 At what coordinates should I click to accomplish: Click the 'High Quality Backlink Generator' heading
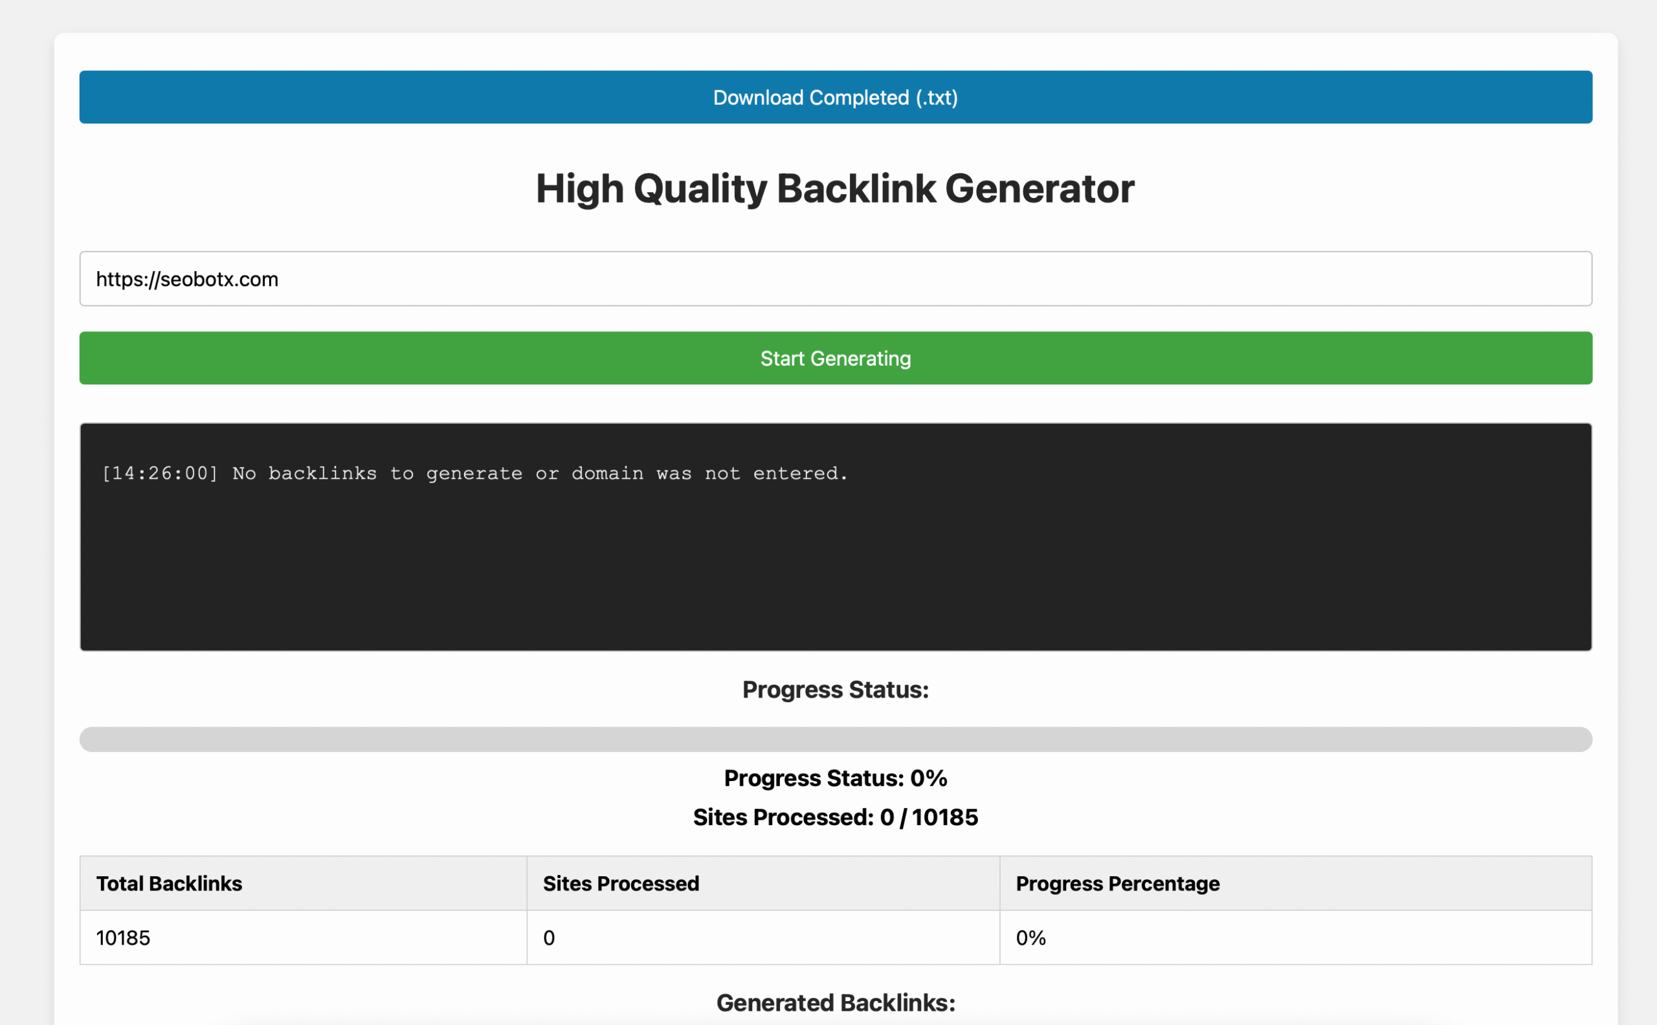pyautogui.click(x=835, y=188)
